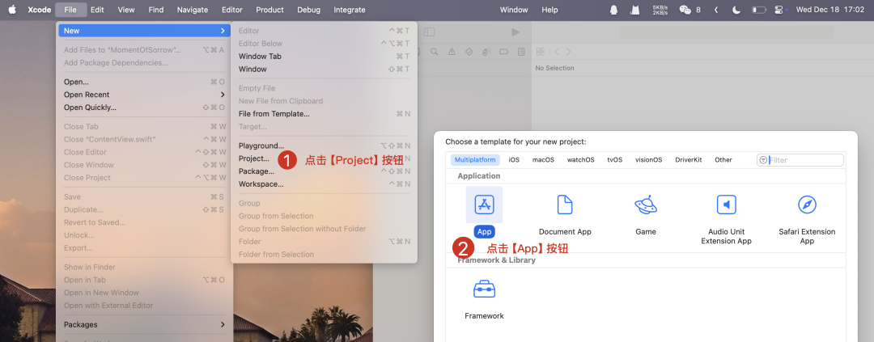The width and height of the screenshot is (874, 342).
Task: Switch to the visionOS platform tab
Action: point(649,160)
